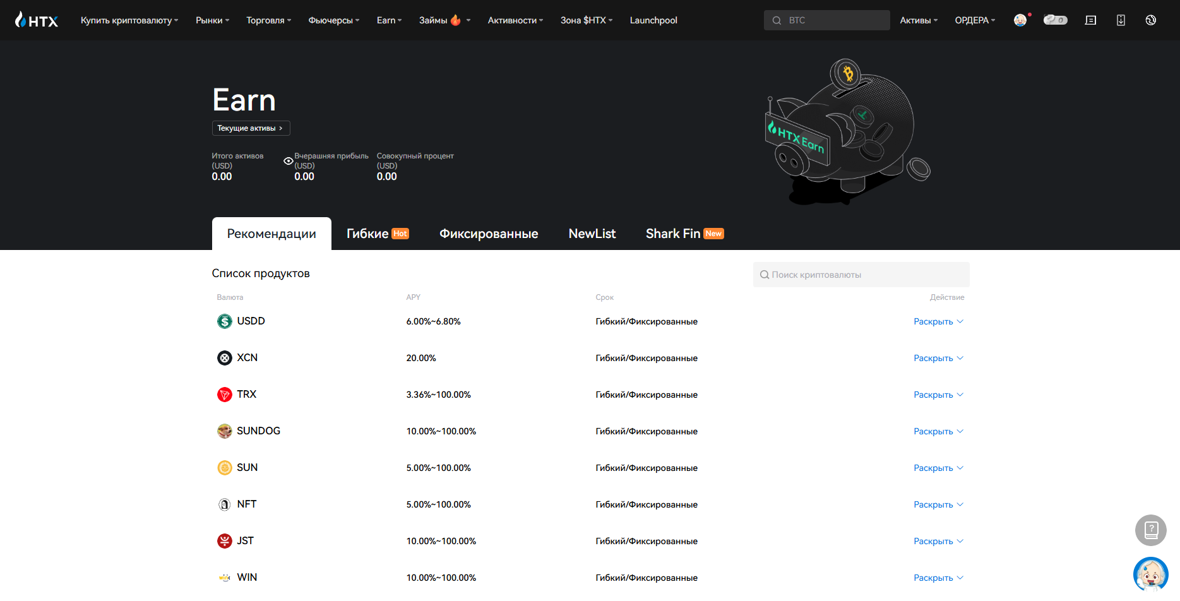Click the SUN coin icon
The height and width of the screenshot is (601, 1180).
point(225,468)
